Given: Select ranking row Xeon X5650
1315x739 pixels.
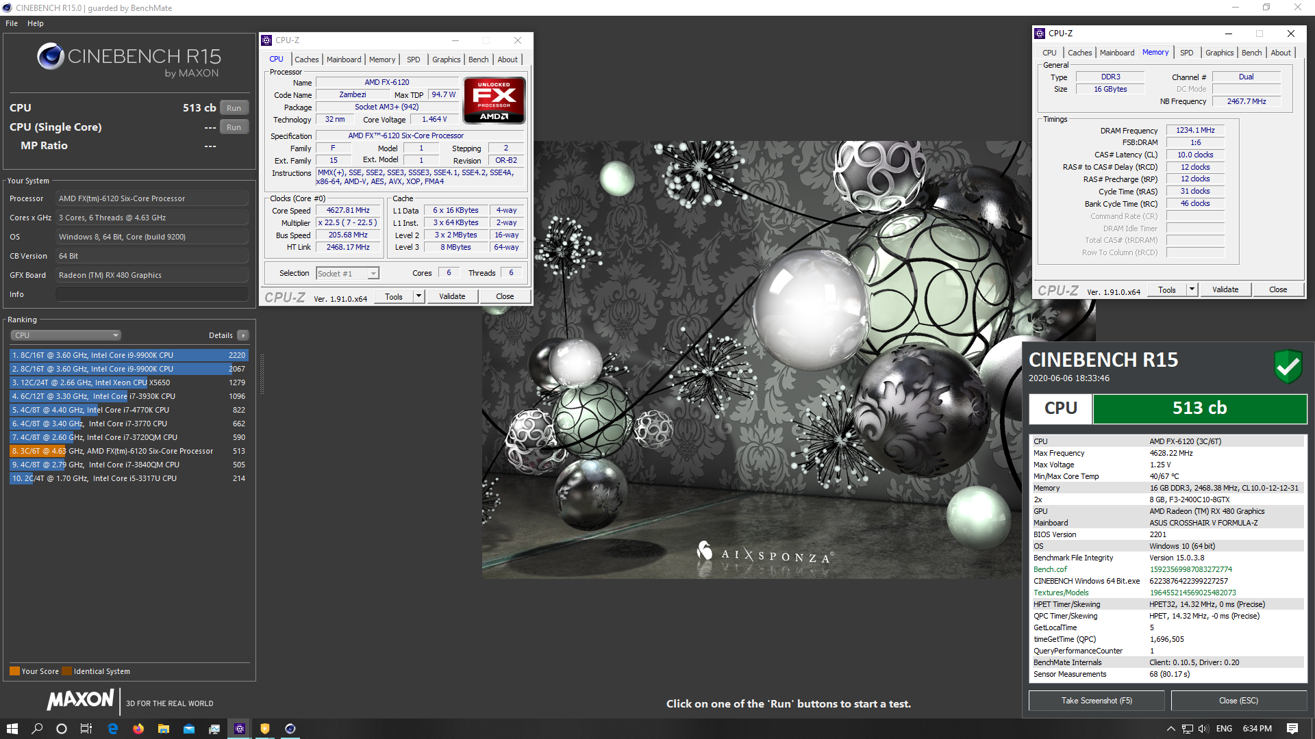Looking at the screenshot, I should click(x=129, y=383).
